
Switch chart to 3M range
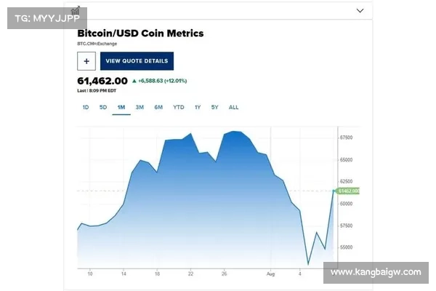coord(140,107)
